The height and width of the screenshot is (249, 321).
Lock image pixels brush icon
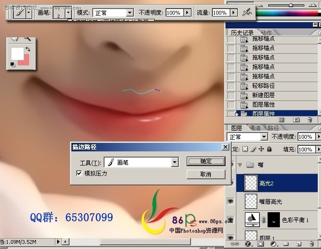pos(253,149)
